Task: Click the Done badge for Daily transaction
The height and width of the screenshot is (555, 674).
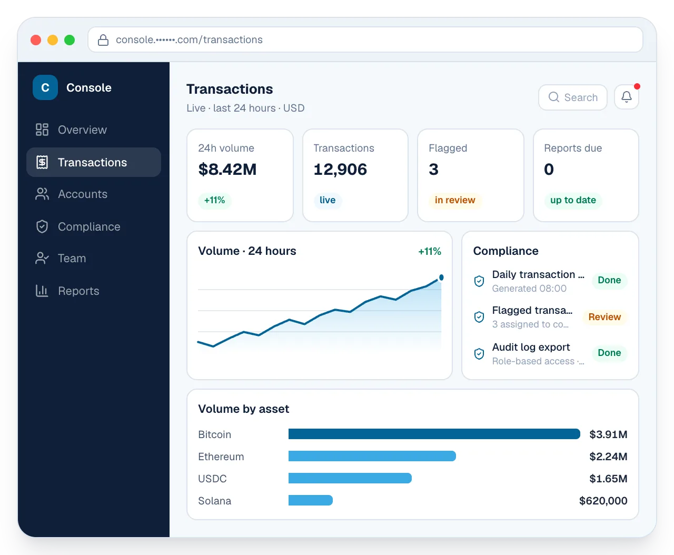Action: tap(609, 280)
